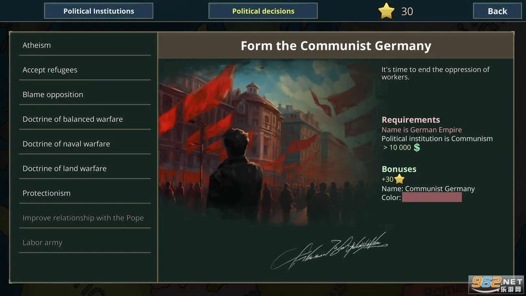This screenshot has width=526, height=296.
Task: Open the Political Institutions tab
Action: coord(99,11)
